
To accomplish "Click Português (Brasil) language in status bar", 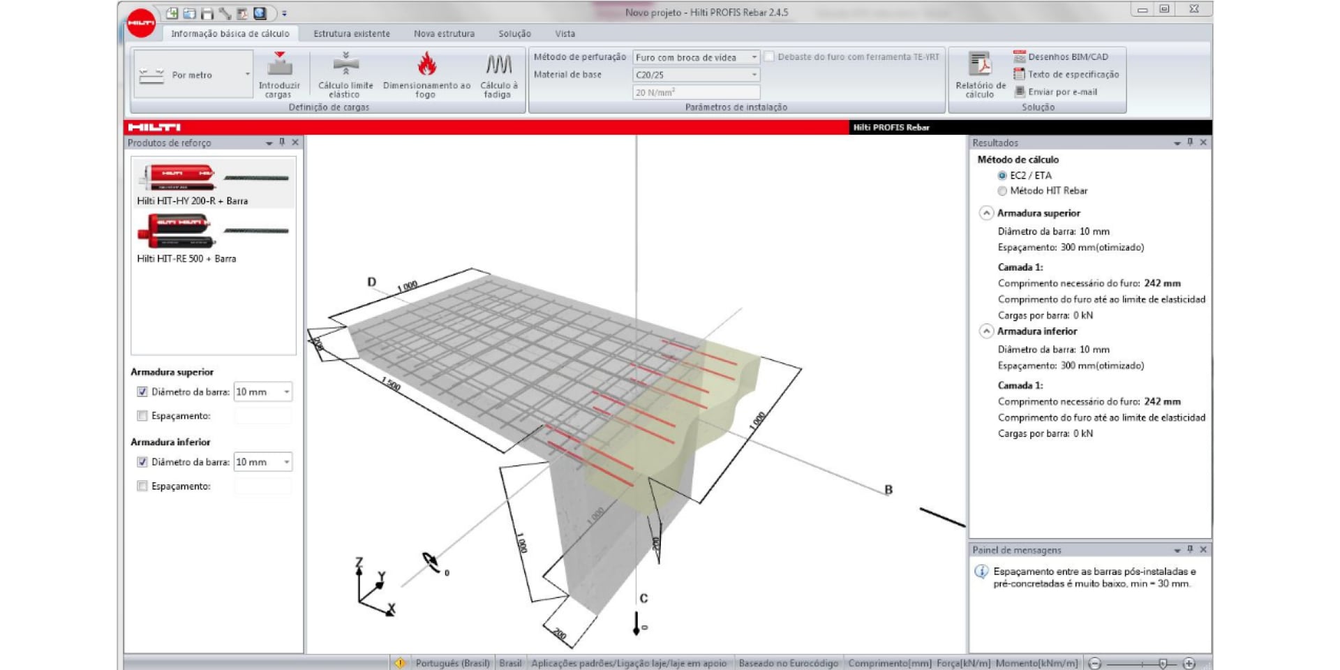I will [x=452, y=663].
